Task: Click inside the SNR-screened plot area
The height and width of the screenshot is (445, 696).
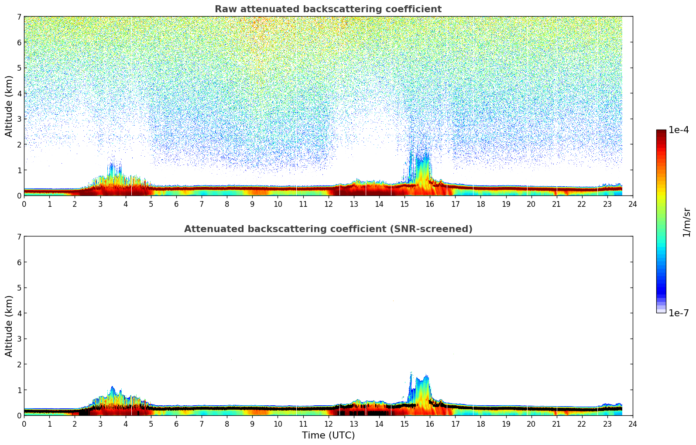Action: [328, 326]
